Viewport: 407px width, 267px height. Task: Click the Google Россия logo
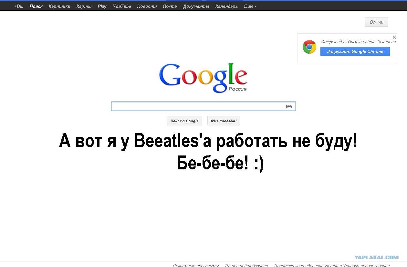[203, 78]
